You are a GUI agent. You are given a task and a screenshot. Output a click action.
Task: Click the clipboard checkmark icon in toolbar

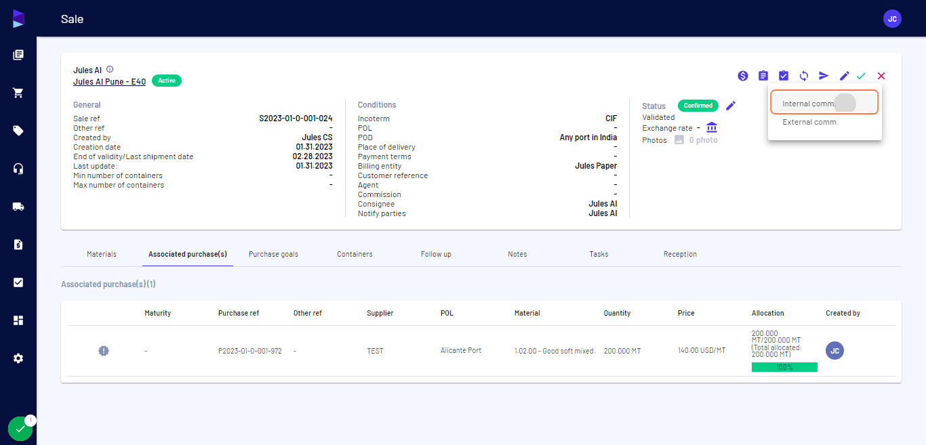784,76
